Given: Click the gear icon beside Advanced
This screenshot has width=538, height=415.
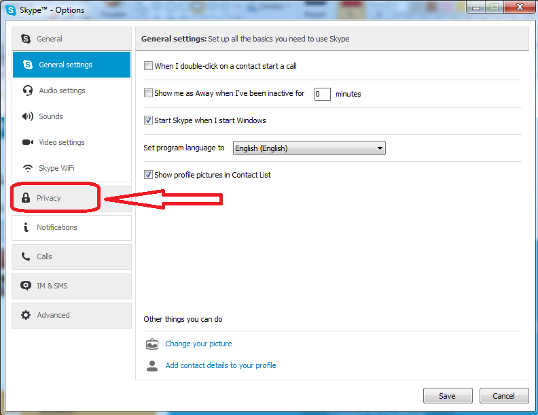Looking at the screenshot, I should [26, 315].
